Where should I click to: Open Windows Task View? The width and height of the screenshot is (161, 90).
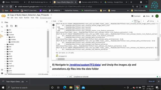(58, 87)
